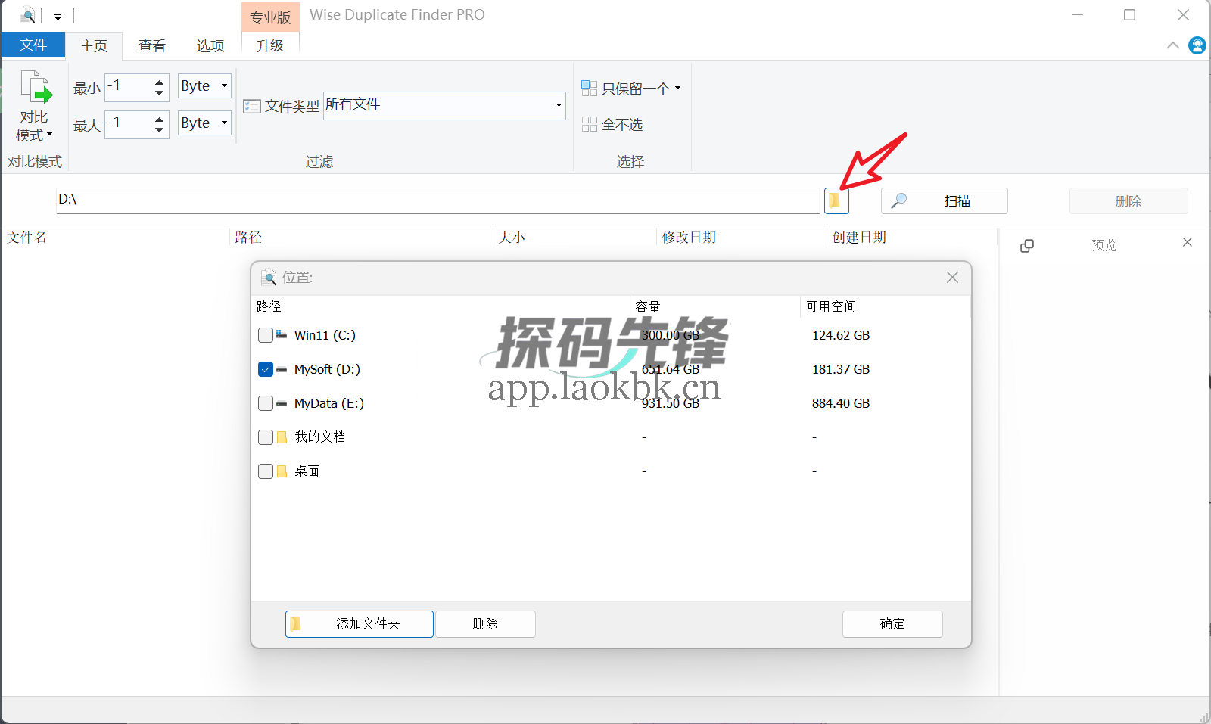
Task: Close the preview (预览) panel
Action: 1187,242
